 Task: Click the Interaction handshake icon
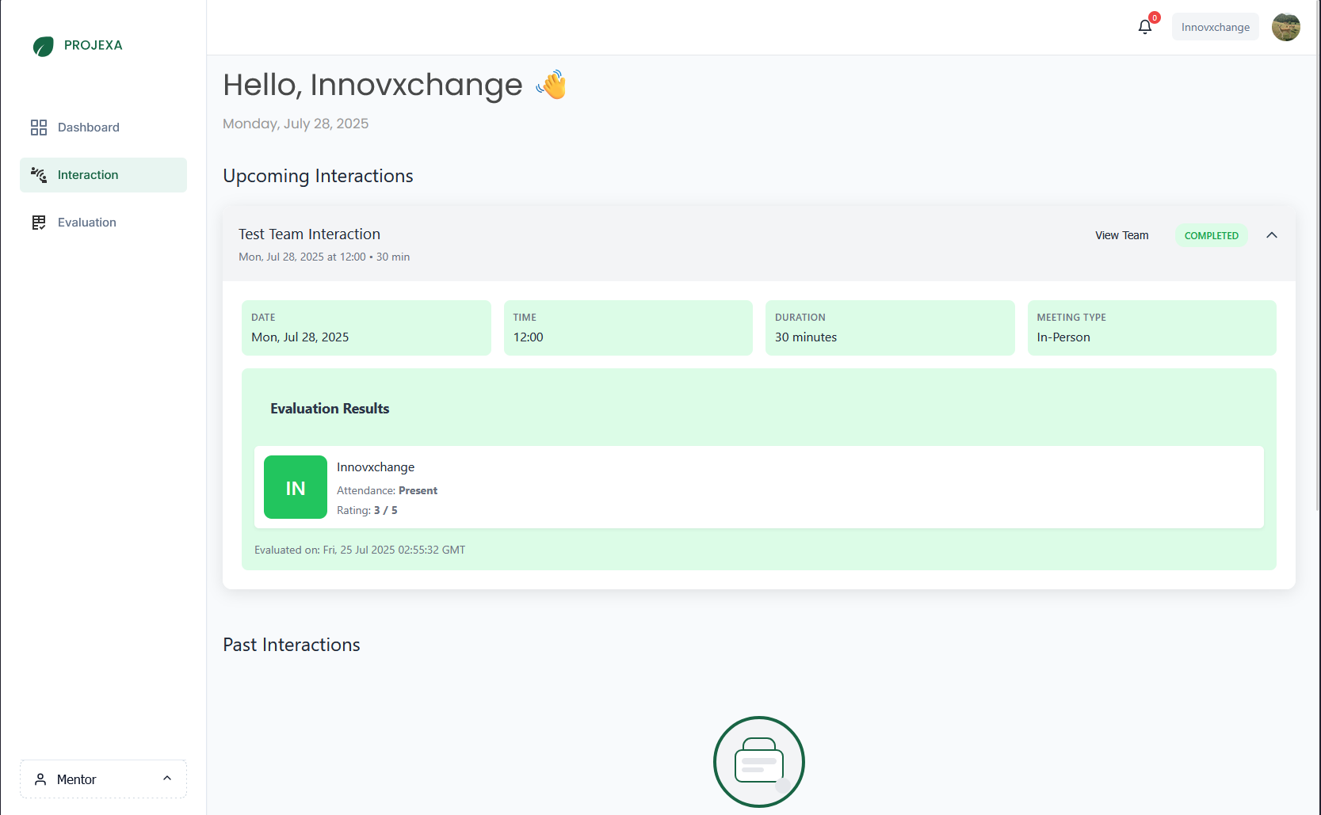[39, 174]
